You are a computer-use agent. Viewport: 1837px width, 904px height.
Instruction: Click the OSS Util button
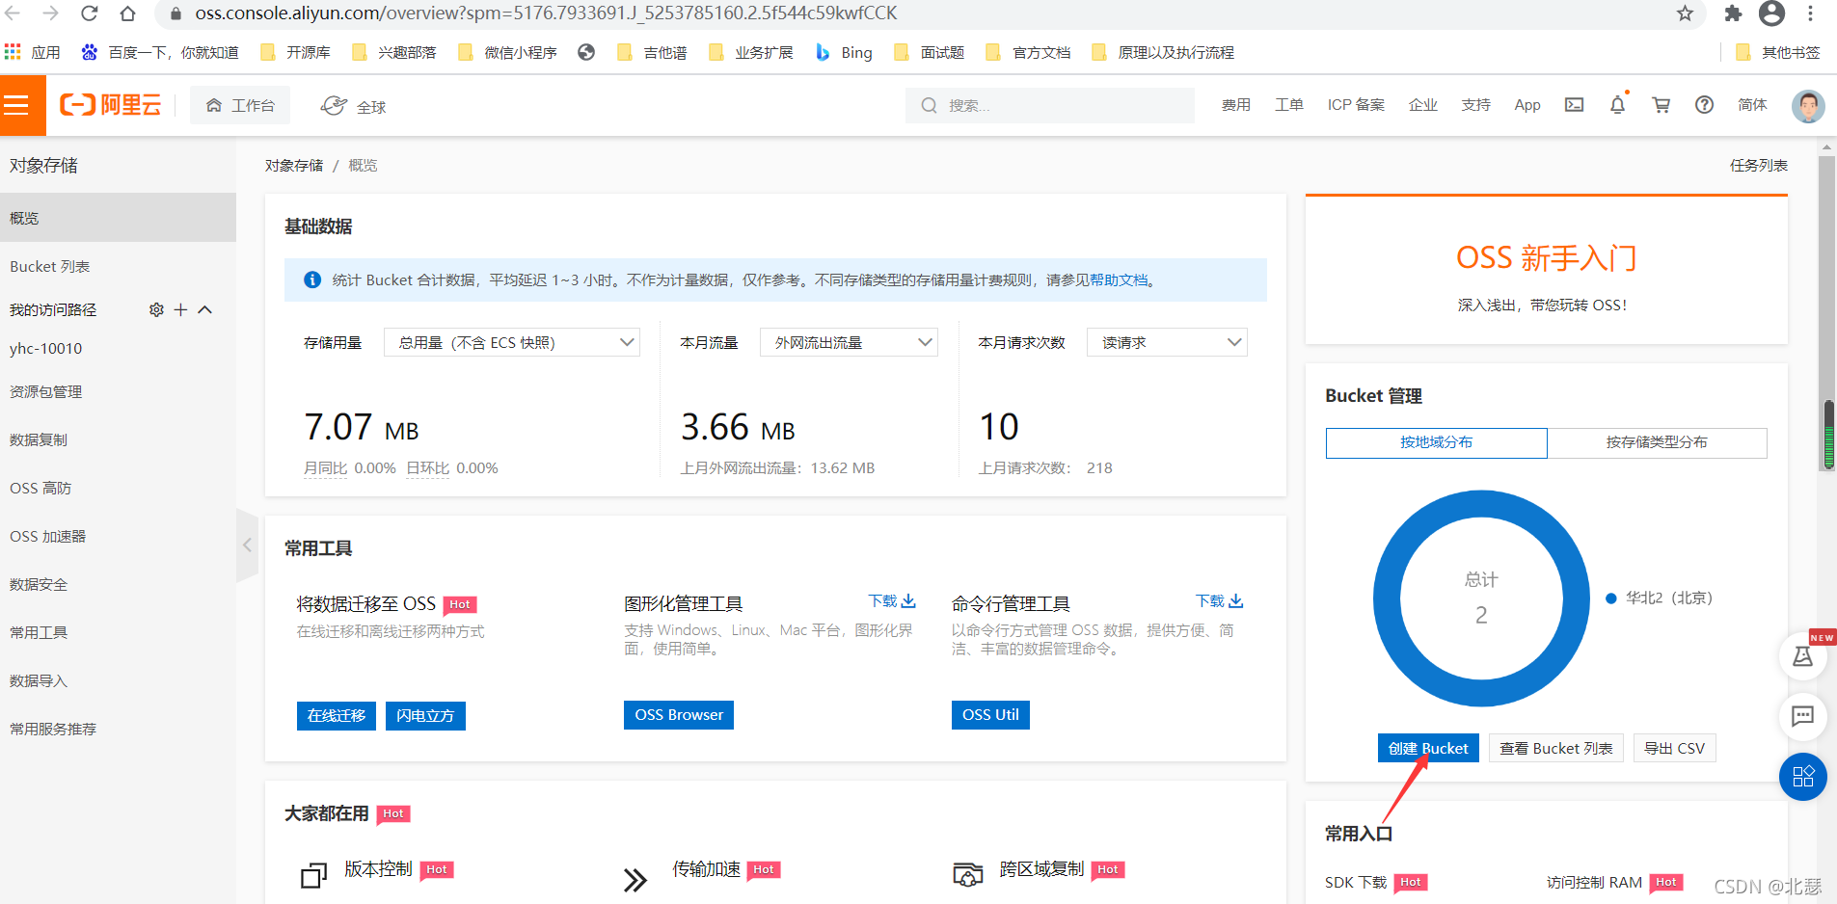coord(990,715)
